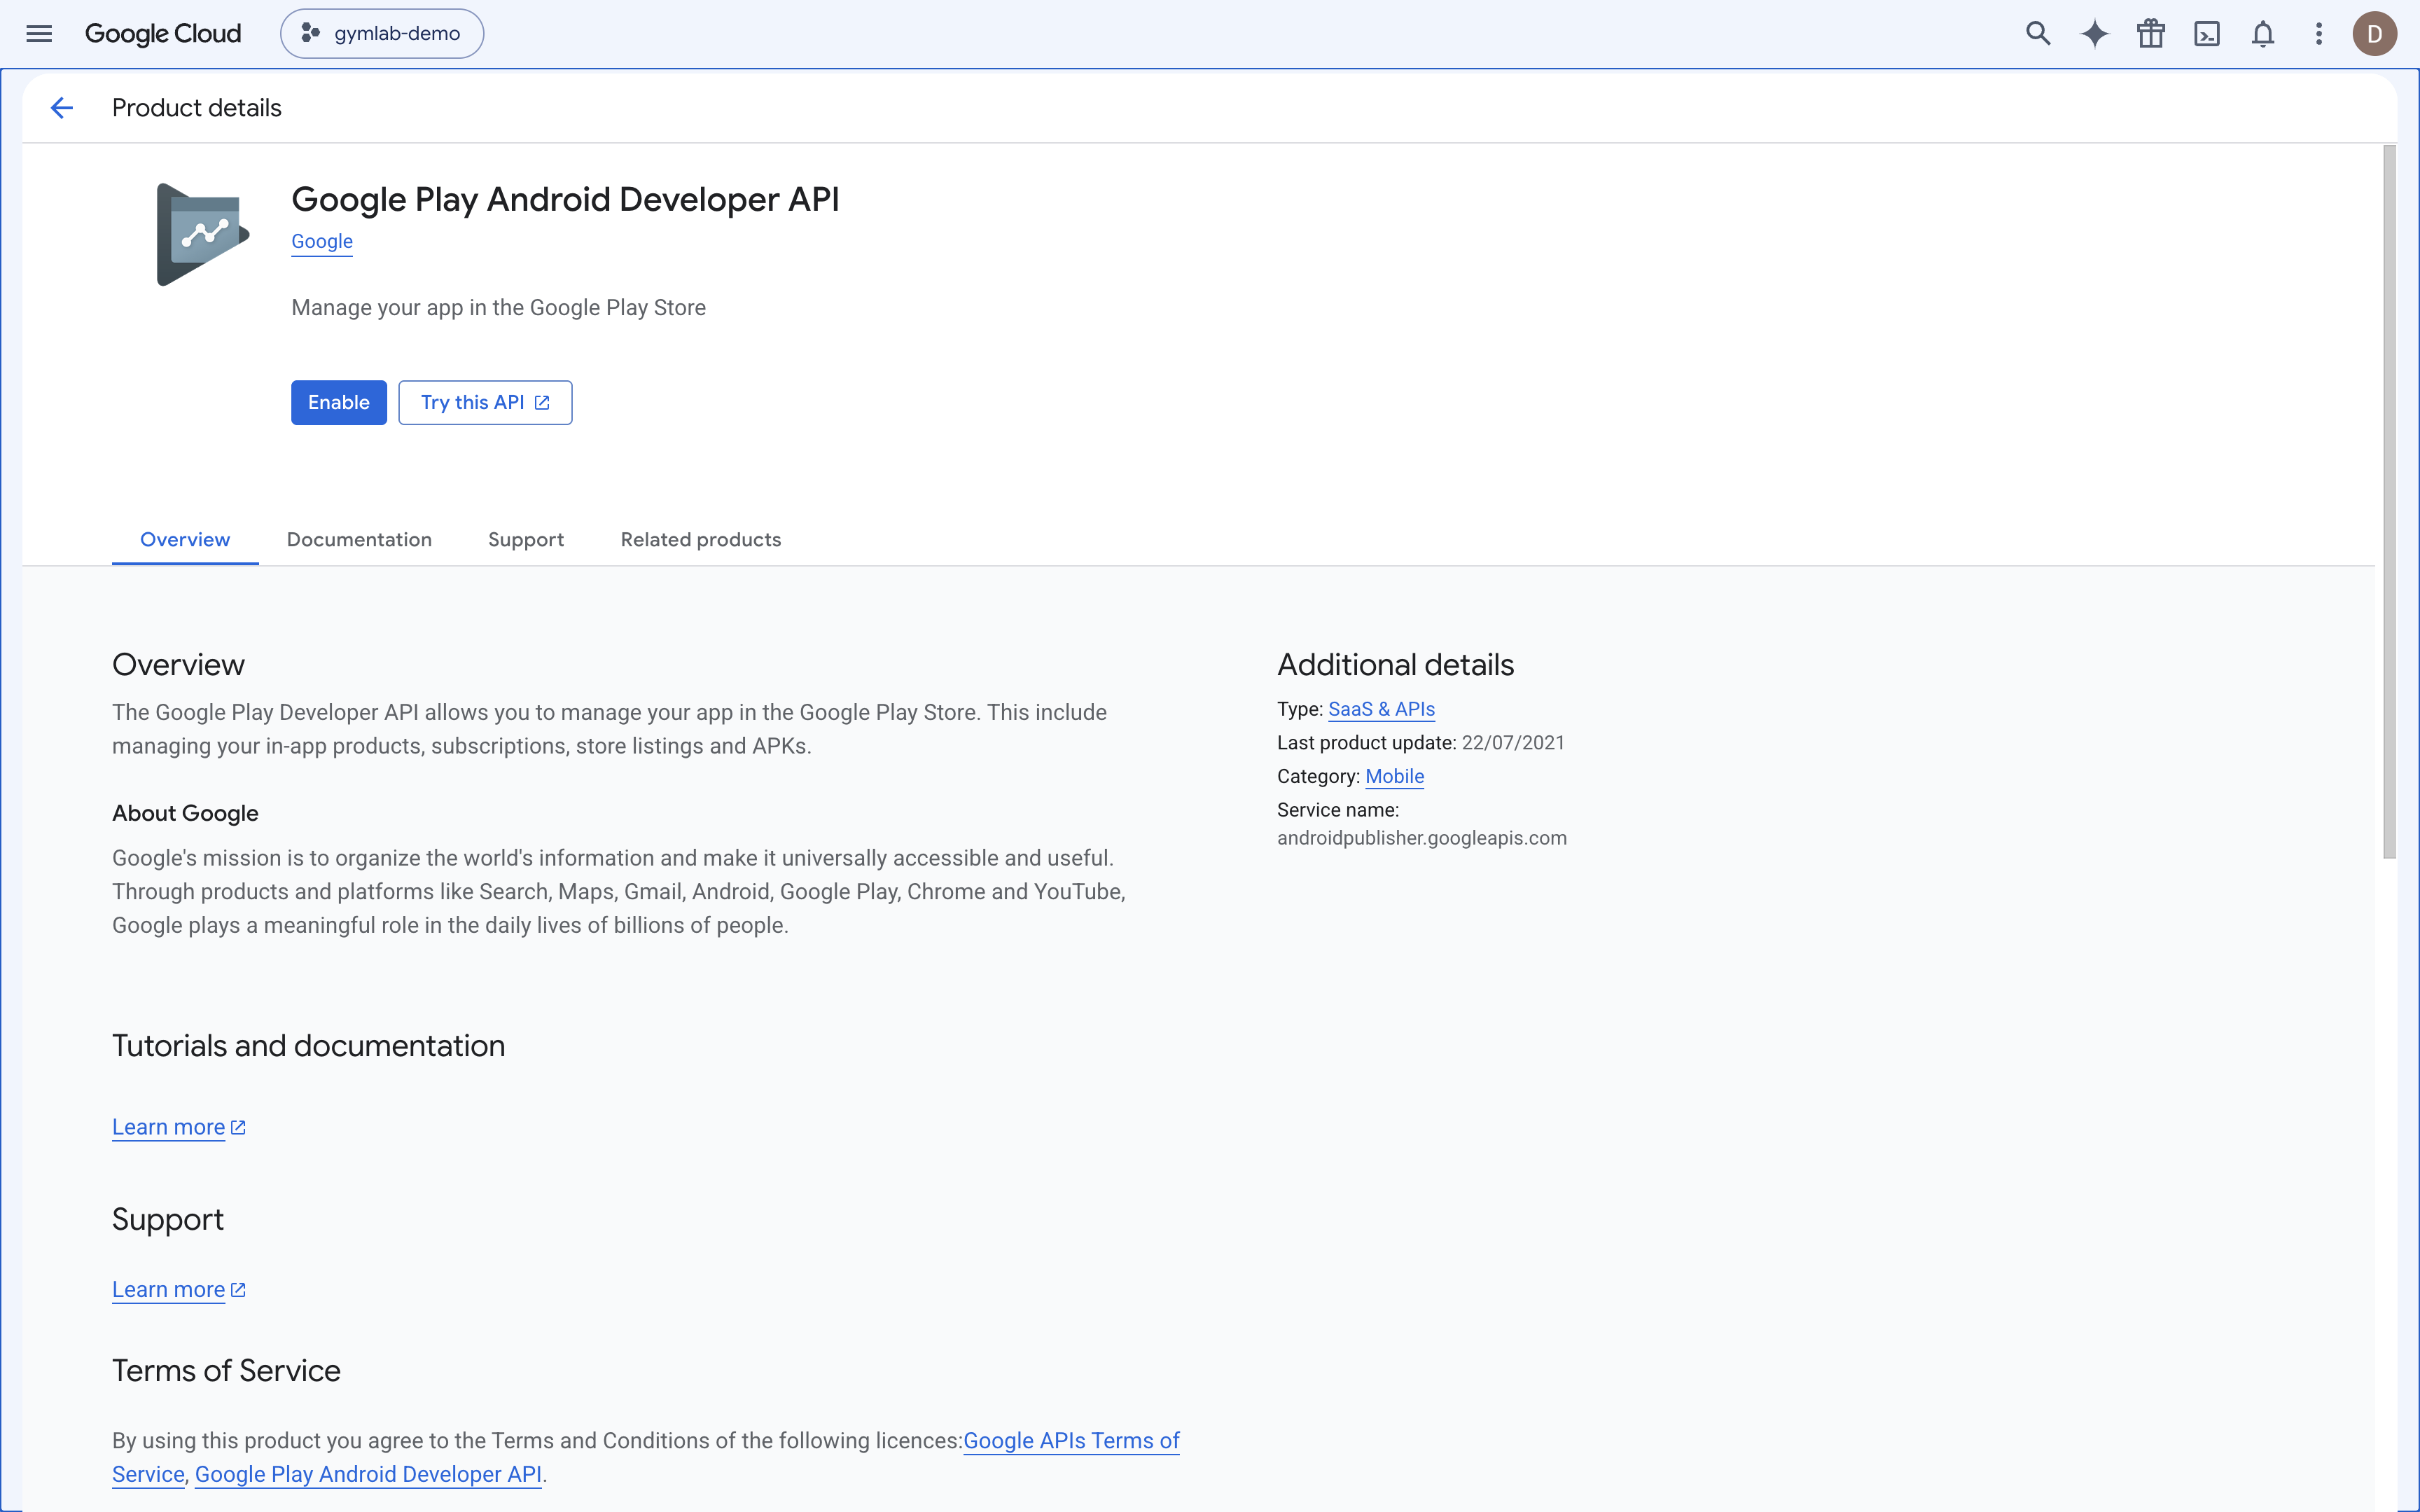Viewport: 2420px width, 1512px height.
Task: Open the Mobile category link
Action: [x=1394, y=776]
